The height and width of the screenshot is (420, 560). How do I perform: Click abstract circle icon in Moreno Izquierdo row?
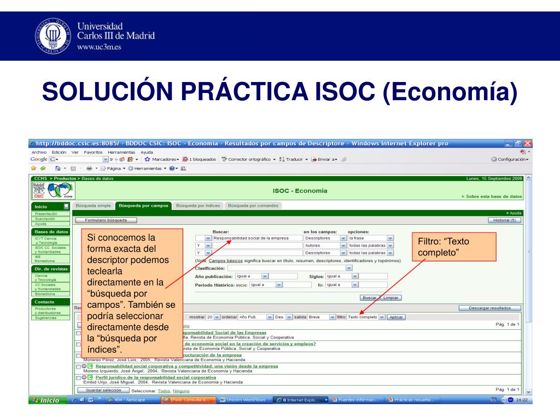click(84, 366)
